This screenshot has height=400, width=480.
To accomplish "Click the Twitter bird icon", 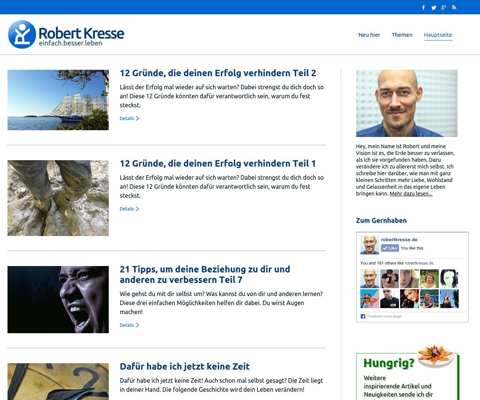I will [433, 8].
